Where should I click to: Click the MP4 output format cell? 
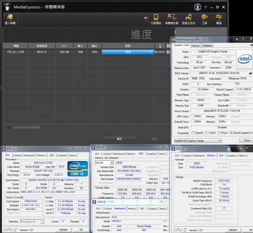tap(94, 52)
